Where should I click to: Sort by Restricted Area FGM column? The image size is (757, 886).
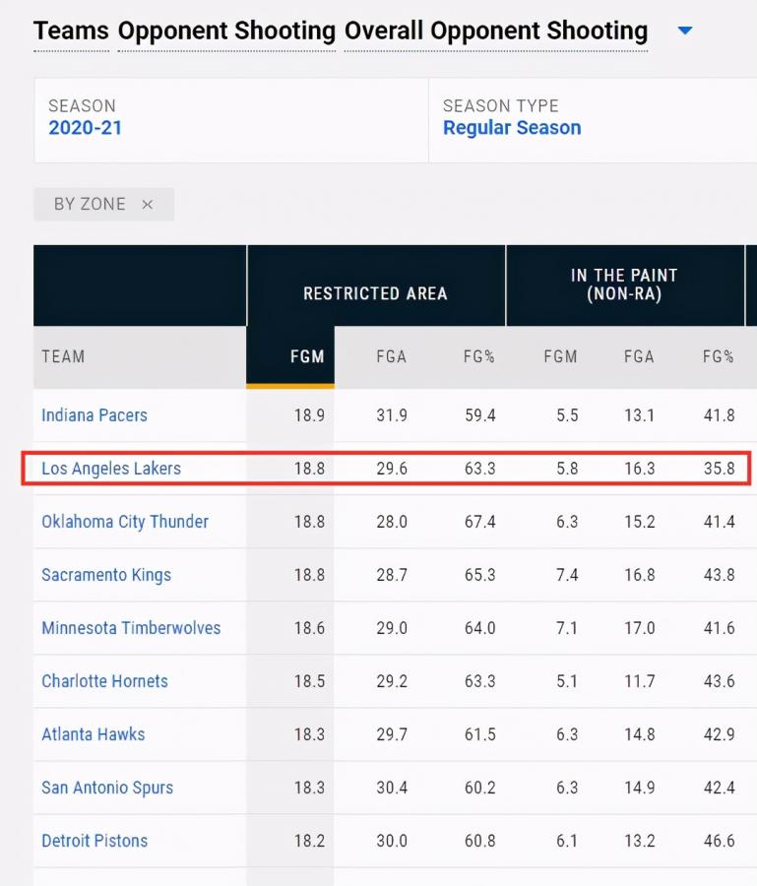click(307, 356)
